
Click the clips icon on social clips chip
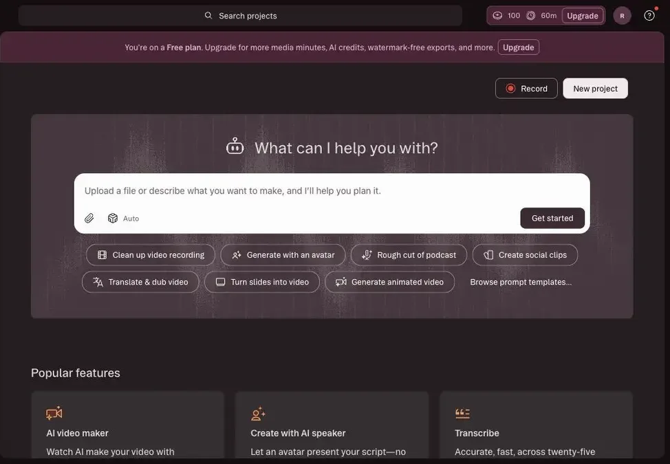pos(488,255)
